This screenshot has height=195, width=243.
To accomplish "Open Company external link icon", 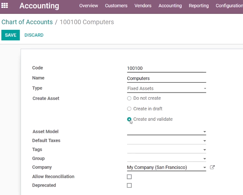I will click(x=212, y=167).
